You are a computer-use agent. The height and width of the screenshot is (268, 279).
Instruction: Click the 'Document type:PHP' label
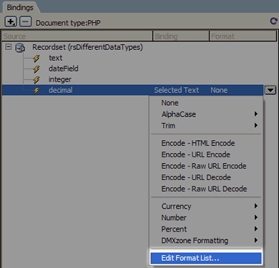coord(68,23)
